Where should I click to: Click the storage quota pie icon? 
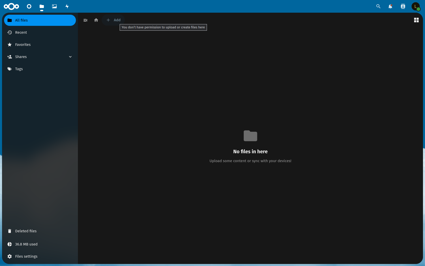click(x=10, y=244)
